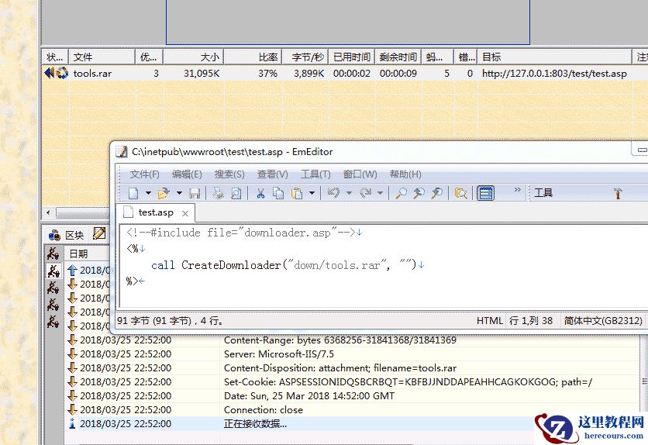This screenshot has width=648, height=445.
Task: Click the 目标 column header
Action: click(554, 57)
